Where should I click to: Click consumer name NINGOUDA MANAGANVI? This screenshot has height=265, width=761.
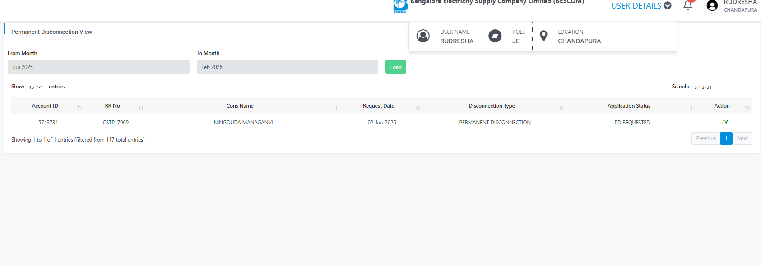(243, 123)
